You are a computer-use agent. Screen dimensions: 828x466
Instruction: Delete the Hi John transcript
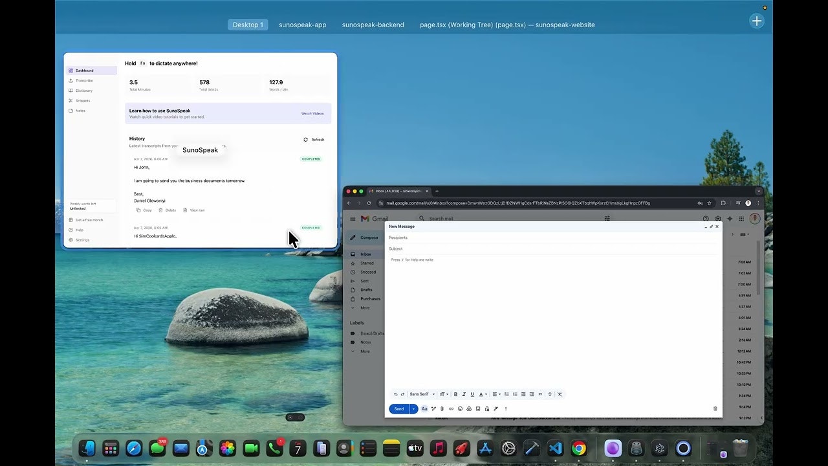167,210
